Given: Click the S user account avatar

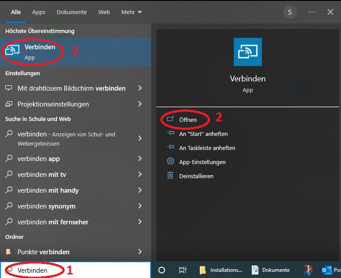Looking at the screenshot, I should point(290,12).
